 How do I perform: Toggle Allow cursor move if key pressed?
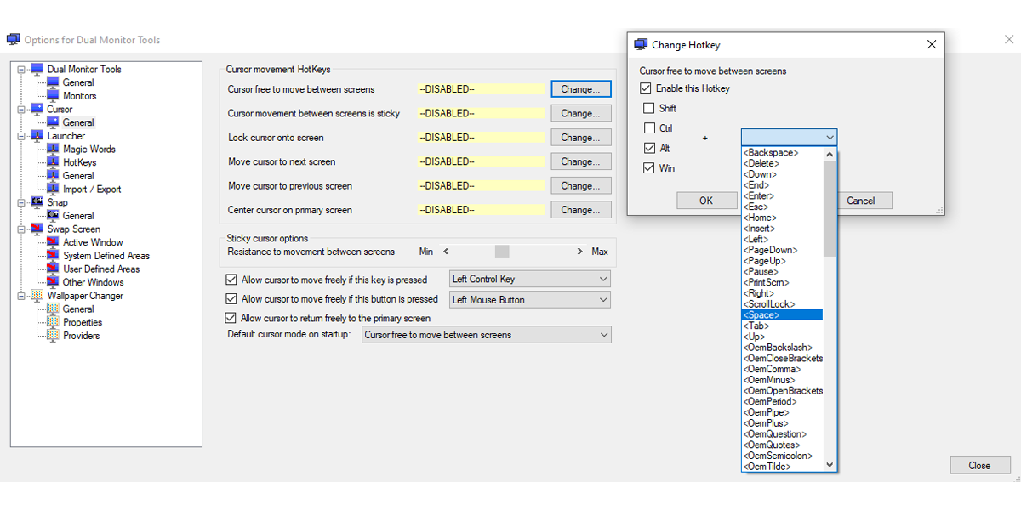[231, 279]
